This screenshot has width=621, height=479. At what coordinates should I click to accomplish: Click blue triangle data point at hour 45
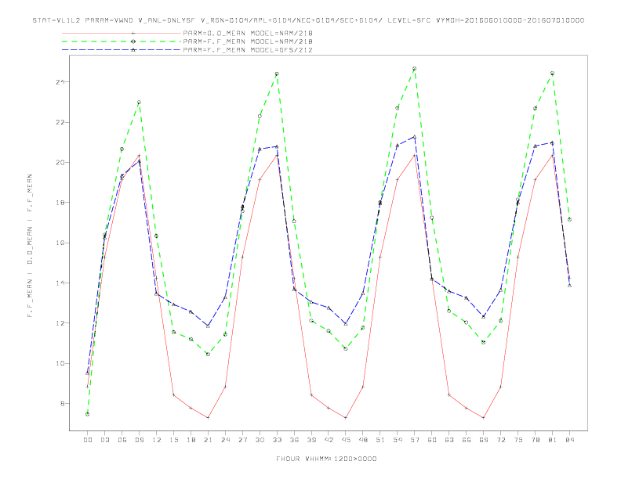pos(346,324)
